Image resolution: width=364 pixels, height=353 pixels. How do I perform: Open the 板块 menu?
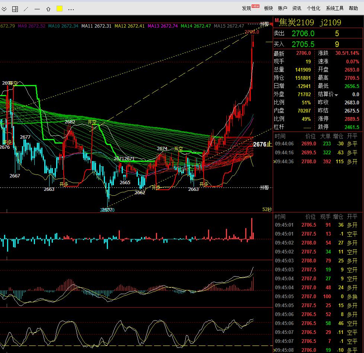coord(268,8)
